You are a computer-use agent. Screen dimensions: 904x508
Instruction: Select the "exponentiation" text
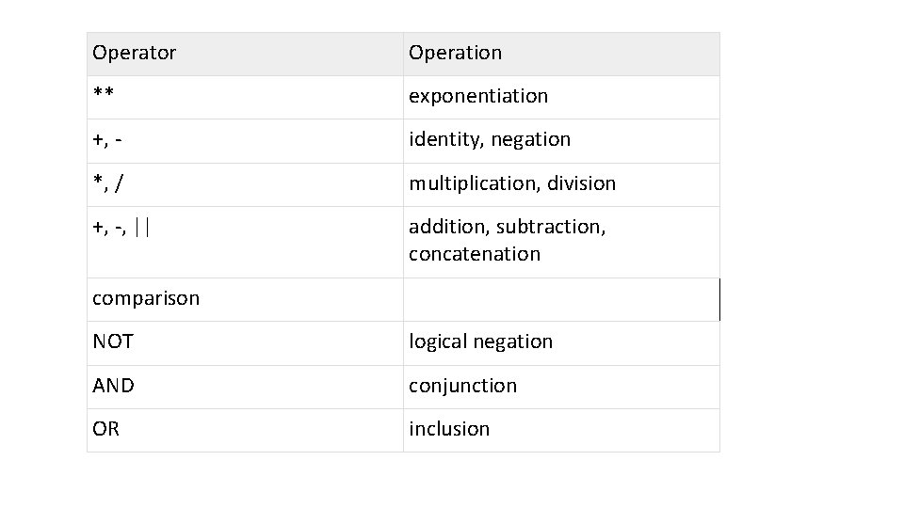[477, 96]
